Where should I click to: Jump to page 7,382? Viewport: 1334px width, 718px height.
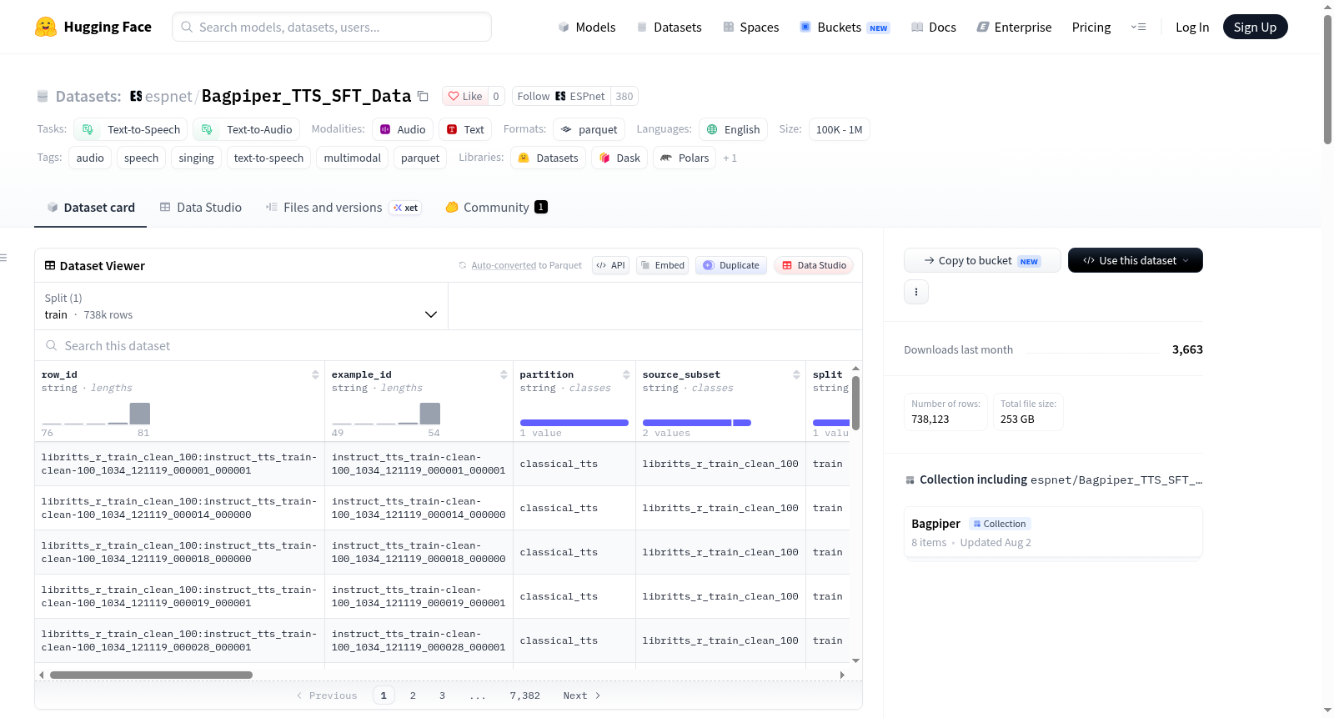click(525, 695)
